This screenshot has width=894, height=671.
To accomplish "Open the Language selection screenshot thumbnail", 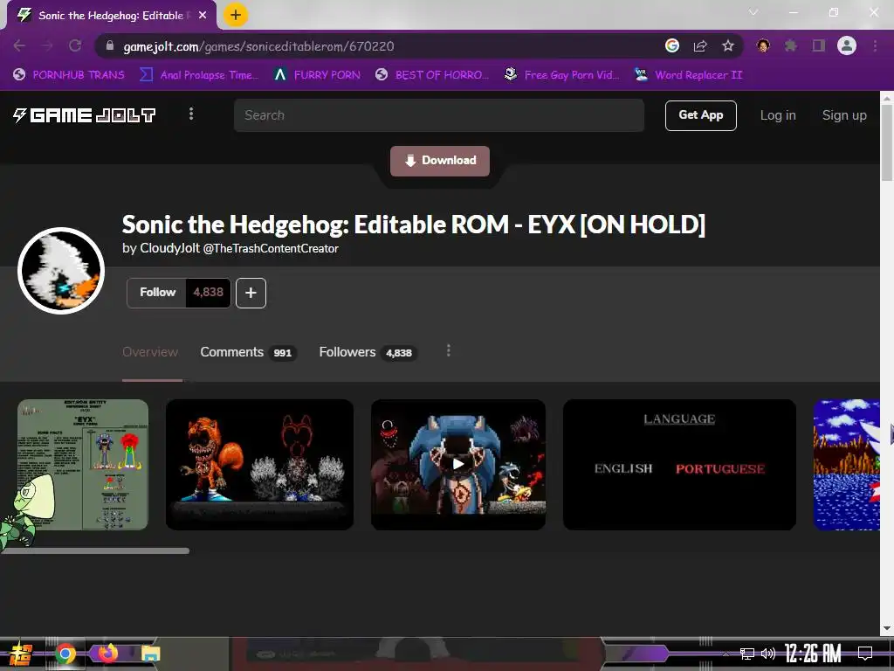I will coord(679,465).
